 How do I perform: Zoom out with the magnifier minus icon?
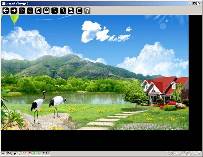[x=63, y=11]
